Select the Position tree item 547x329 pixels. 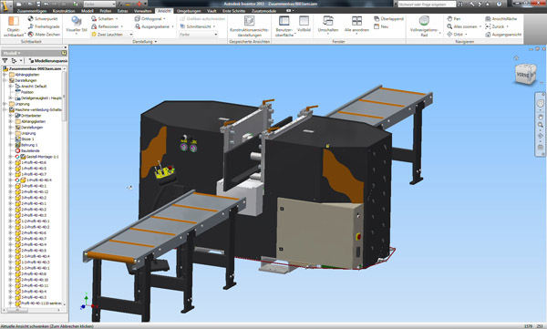click(x=27, y=92)
